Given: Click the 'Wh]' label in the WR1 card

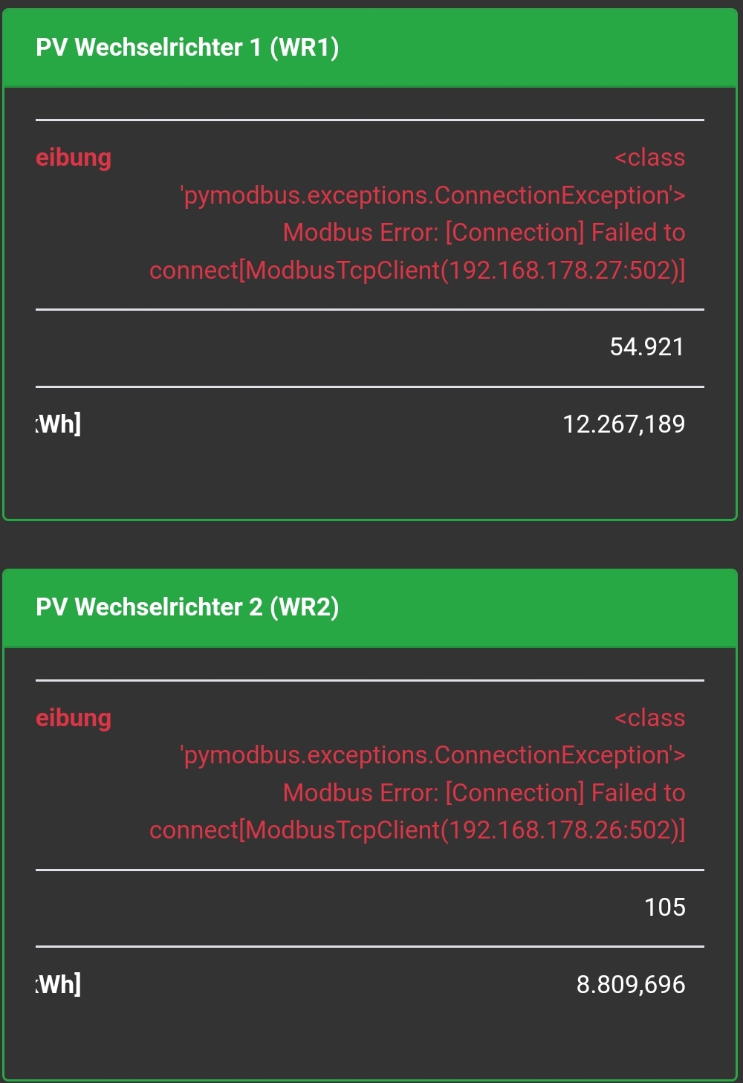Looking at the screenshot, I should click(59, 424).
